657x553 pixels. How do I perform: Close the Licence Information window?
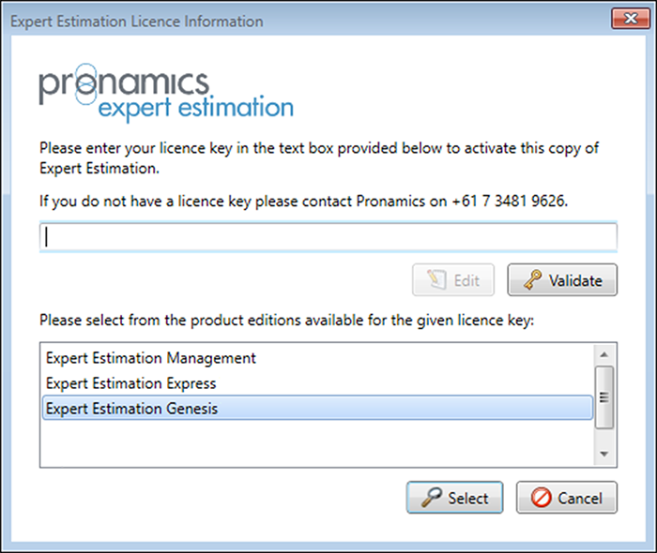[630, 19]
